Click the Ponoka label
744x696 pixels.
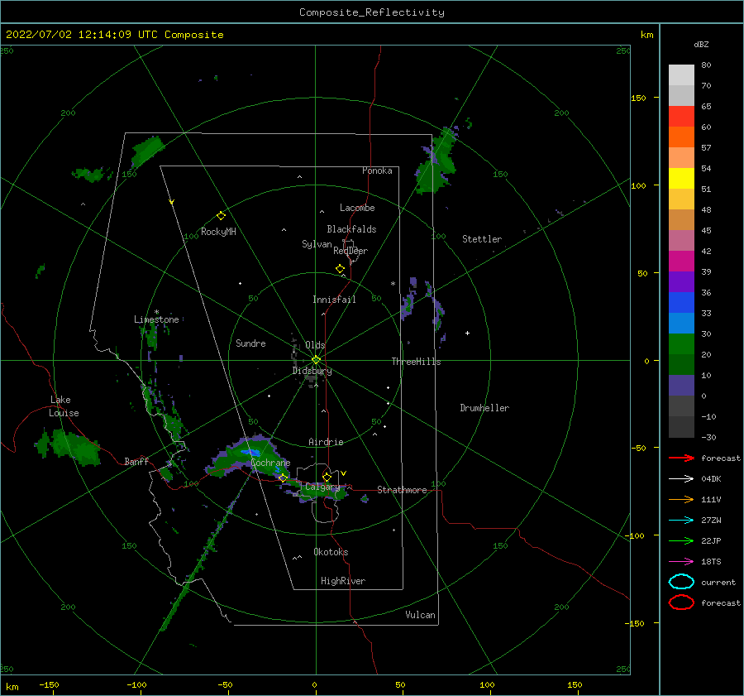(377, 170)
